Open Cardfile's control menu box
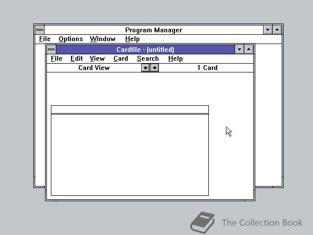Screen dimensions: 313x235 pyautogui.click(x=51, y=49)
